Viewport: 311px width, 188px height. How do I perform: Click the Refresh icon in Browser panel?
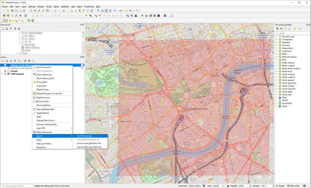(6, 29)
